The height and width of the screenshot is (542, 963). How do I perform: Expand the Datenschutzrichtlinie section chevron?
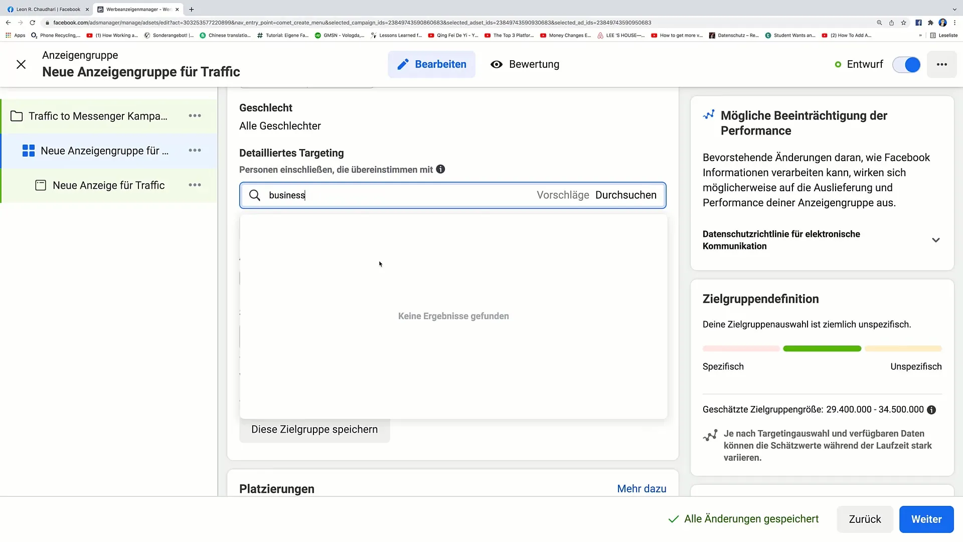[938, 239]
